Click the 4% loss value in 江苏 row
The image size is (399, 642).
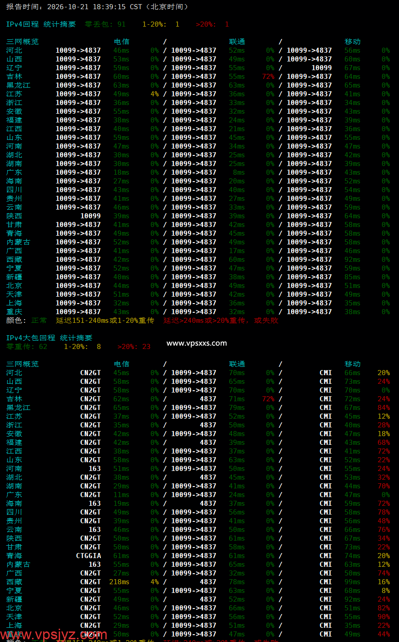click(x=155, y=94)
